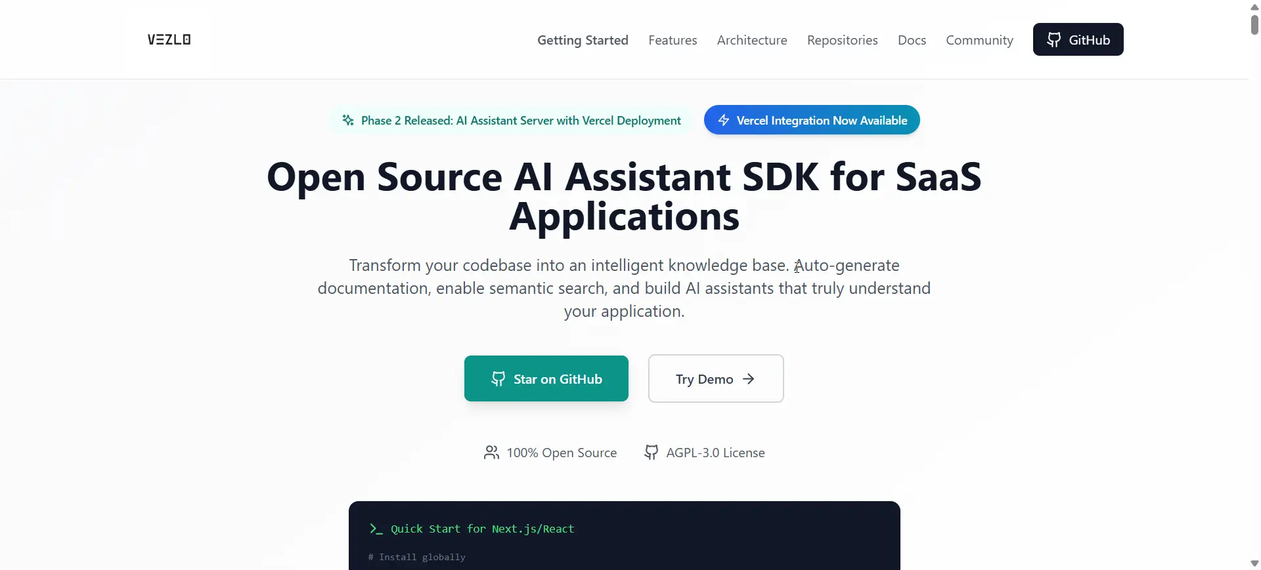Click the scrollbar down arrow
Screen dimensions: 1261x570
point(1254,563)
